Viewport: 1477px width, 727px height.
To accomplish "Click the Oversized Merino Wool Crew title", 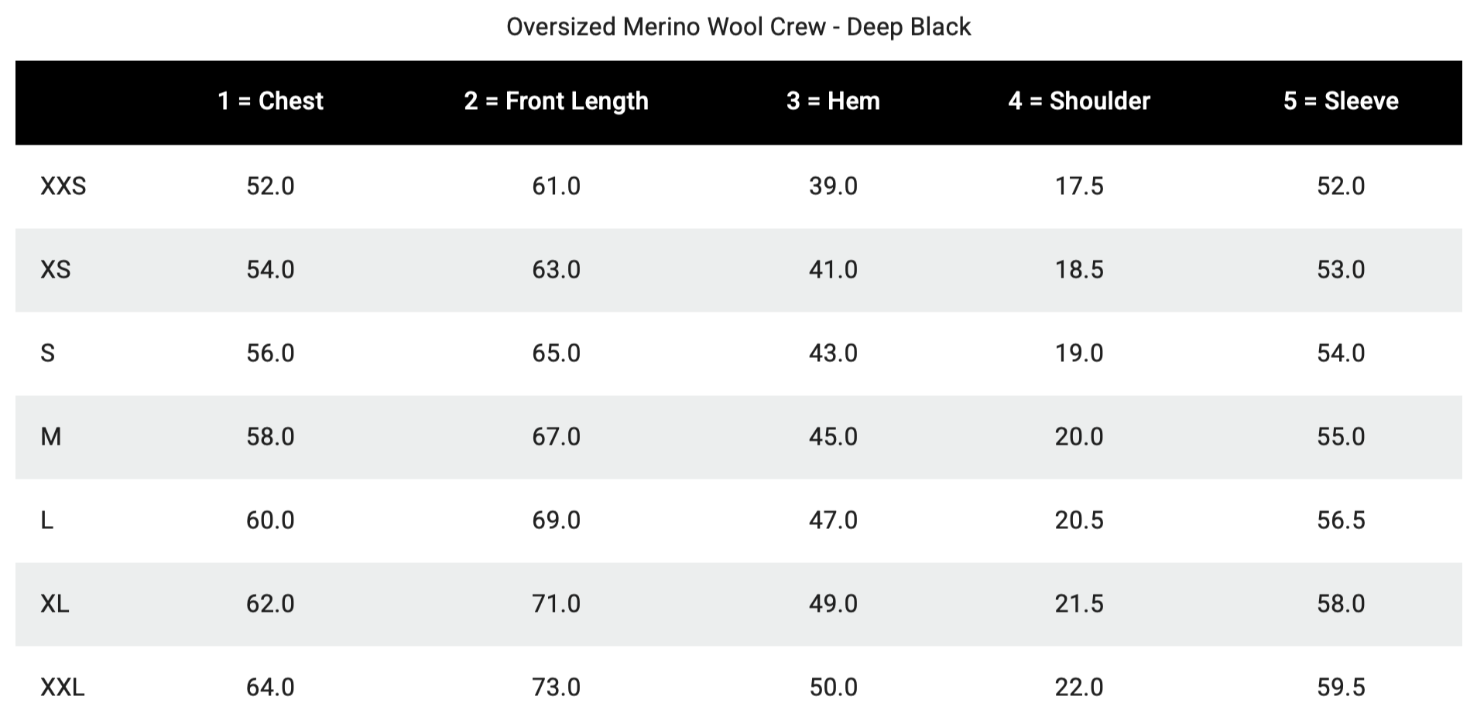I will click(738, 27).
